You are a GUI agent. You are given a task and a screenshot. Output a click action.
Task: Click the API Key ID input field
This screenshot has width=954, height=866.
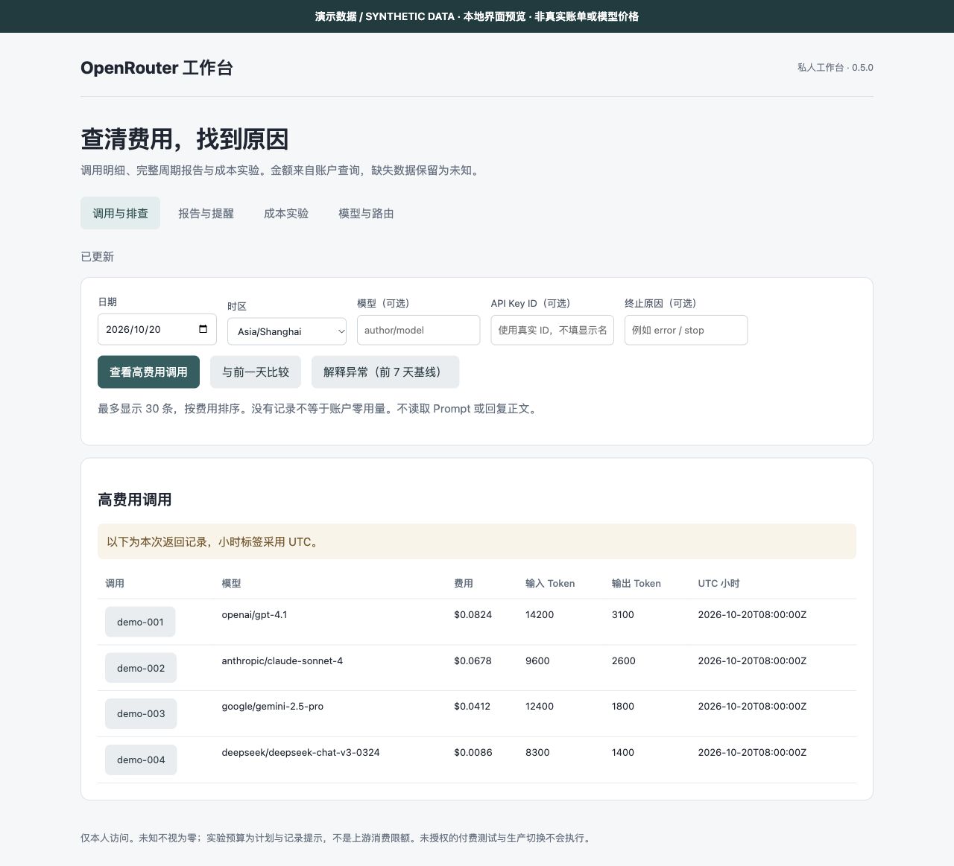tap(552, 330)
